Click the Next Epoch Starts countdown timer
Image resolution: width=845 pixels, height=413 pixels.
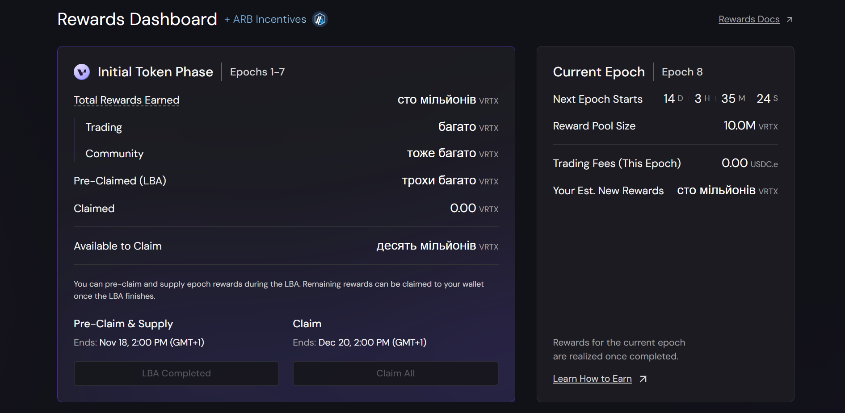[x=720, y=99]
